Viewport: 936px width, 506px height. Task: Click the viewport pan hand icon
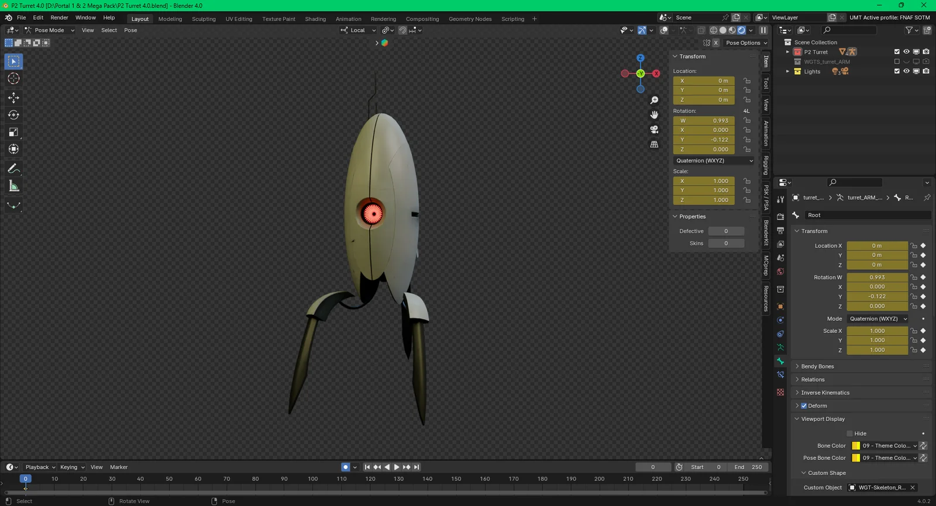[654, 115]
